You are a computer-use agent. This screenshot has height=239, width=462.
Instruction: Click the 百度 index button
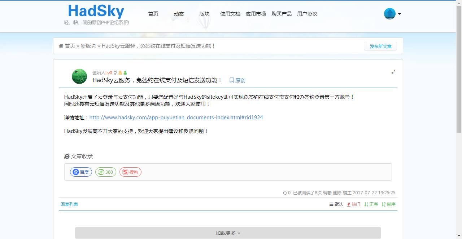(x=81, y=172)
